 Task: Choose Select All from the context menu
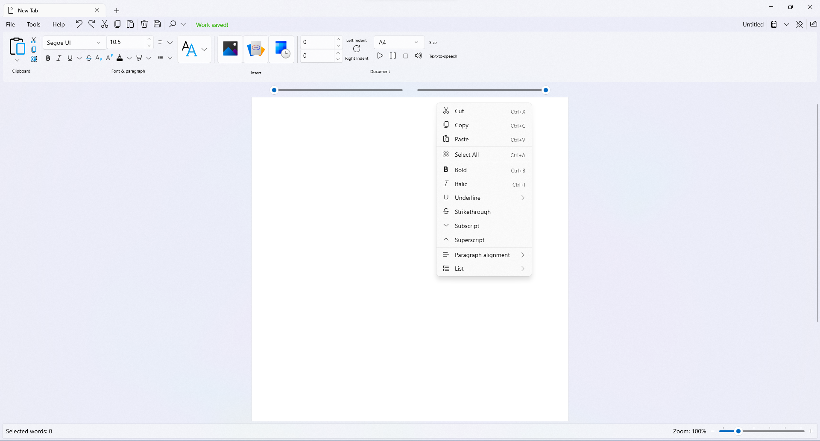tap(466, 155)
